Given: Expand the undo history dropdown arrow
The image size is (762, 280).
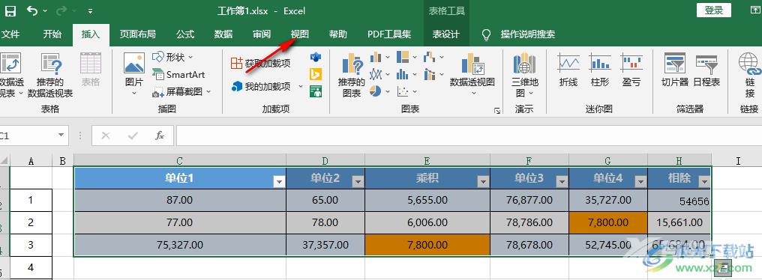Looking at the screenshot, I should pyautogui.click(x=45, y=10).
